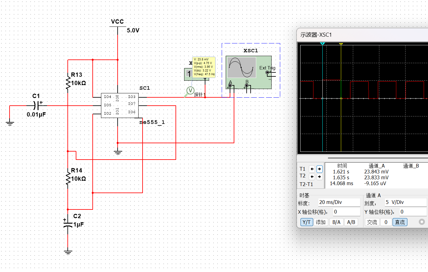Click the 1.621 s T1 time reading
428x272 pixels.
341,172
